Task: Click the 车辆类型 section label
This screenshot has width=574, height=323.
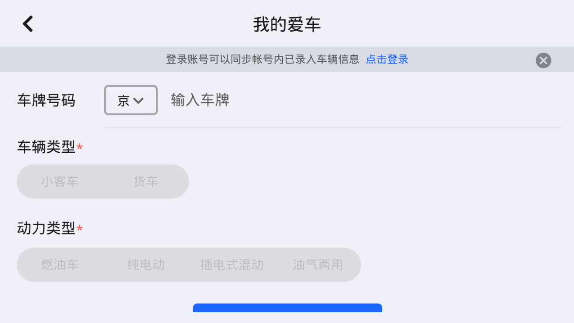Action: pyautogui.click(x=46, y=147)
